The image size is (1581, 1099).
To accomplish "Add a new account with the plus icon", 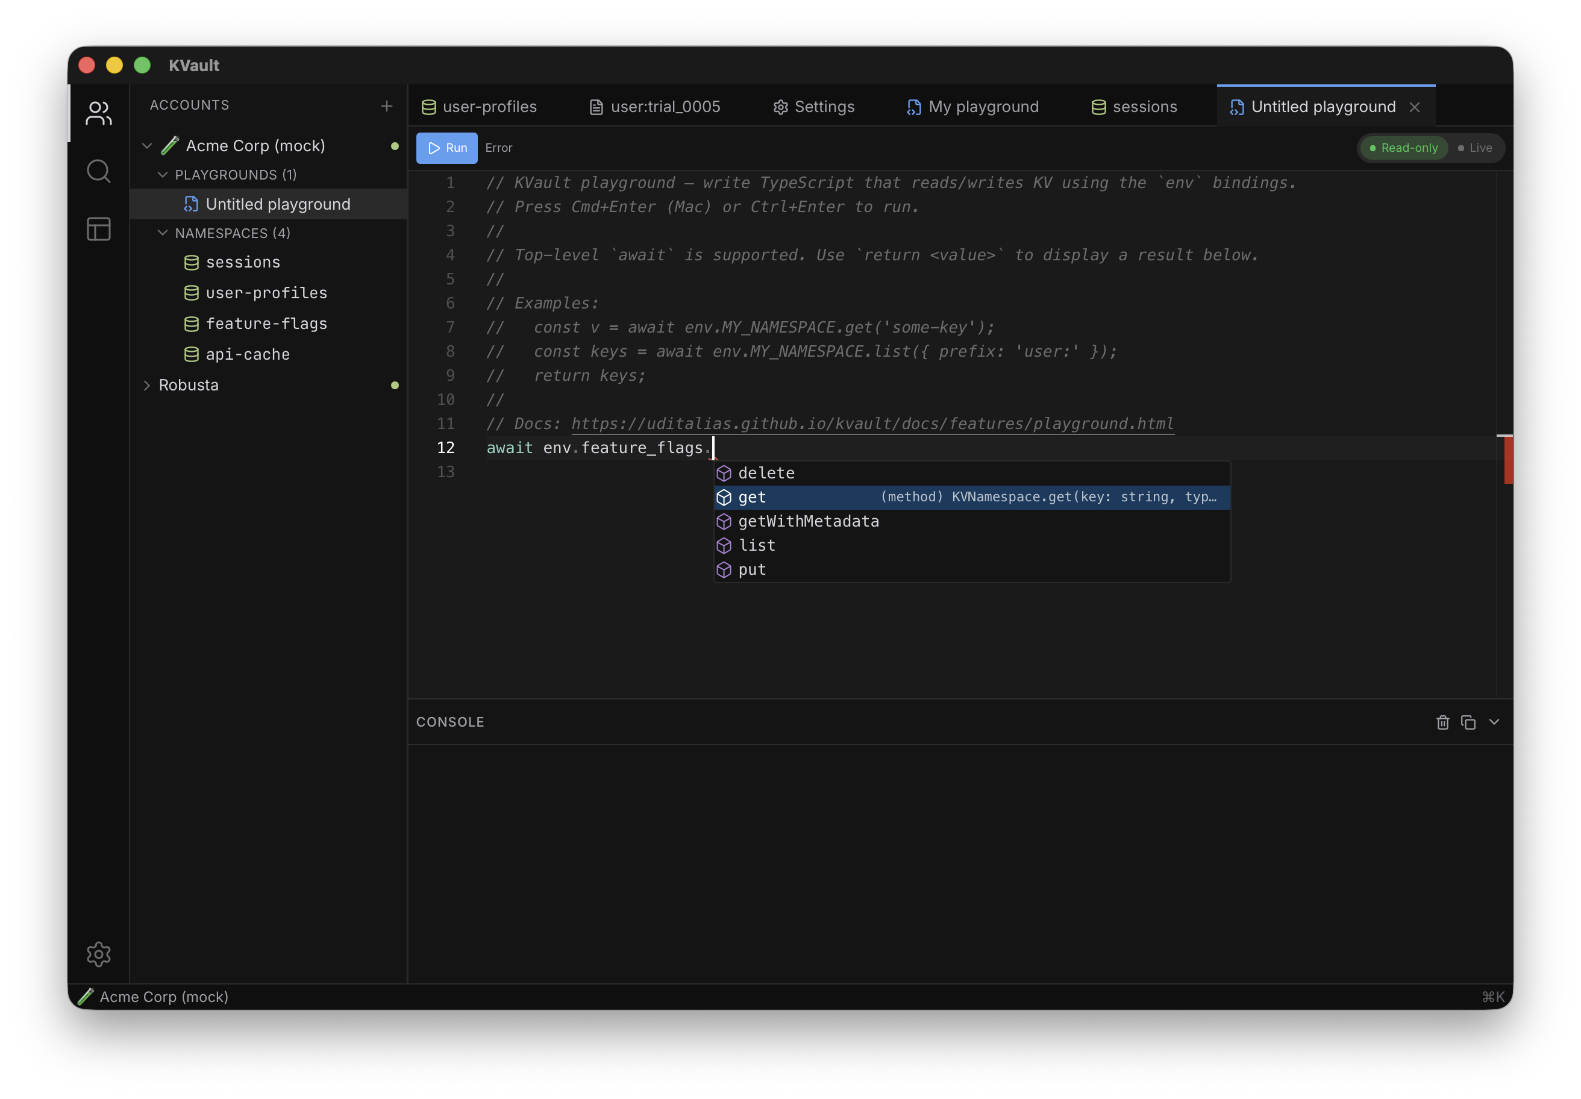I will tap(386, 106).
